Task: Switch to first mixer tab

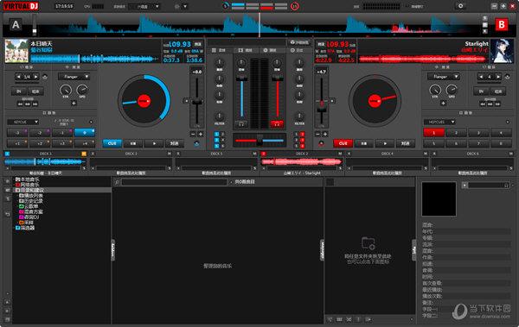Action: point(219,50)
